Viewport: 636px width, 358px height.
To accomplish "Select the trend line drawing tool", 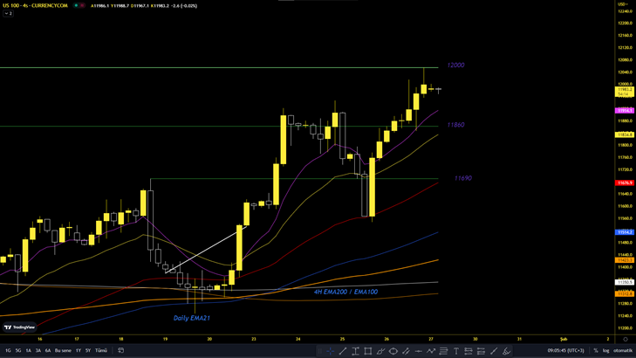I will (x=343, y=351).
